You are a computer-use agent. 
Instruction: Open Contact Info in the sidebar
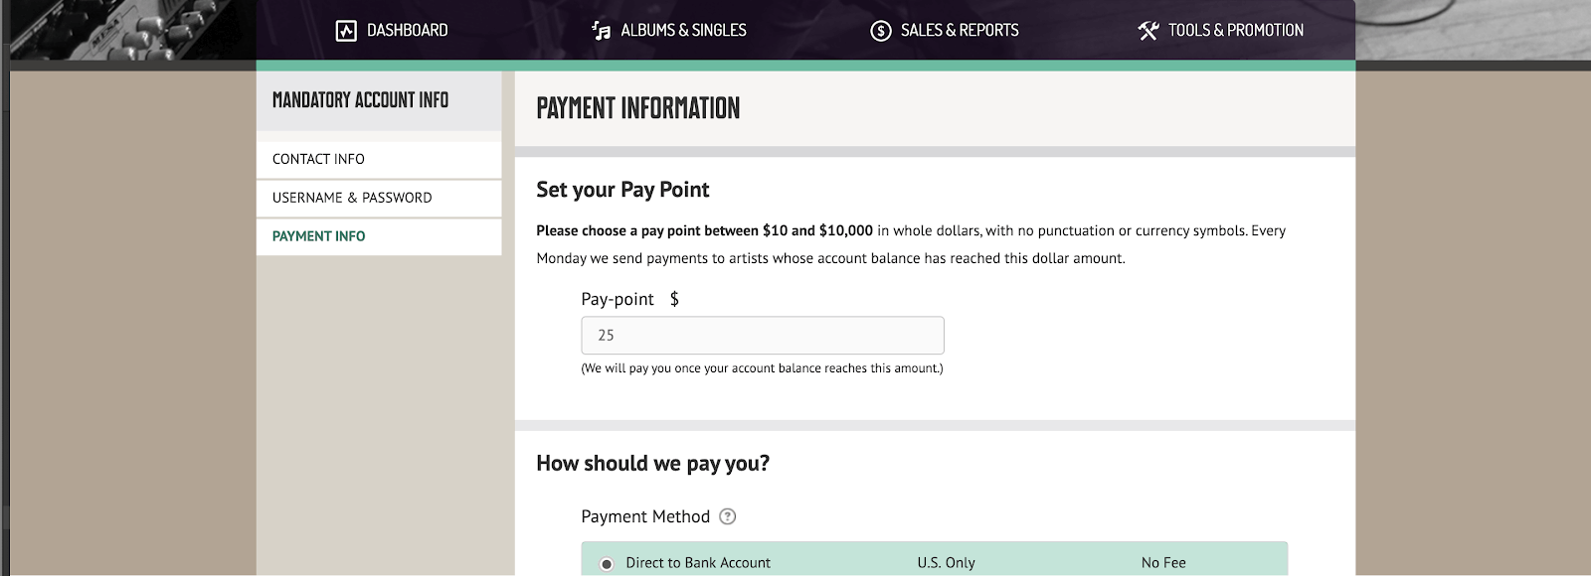[318, 159]
